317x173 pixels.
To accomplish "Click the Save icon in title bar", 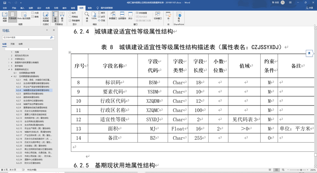I will (5, 3).
